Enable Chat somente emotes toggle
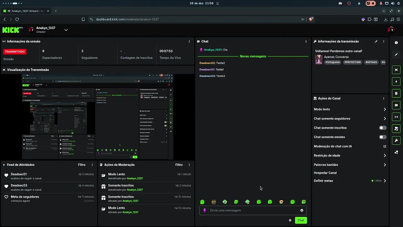 coord(383,137)
